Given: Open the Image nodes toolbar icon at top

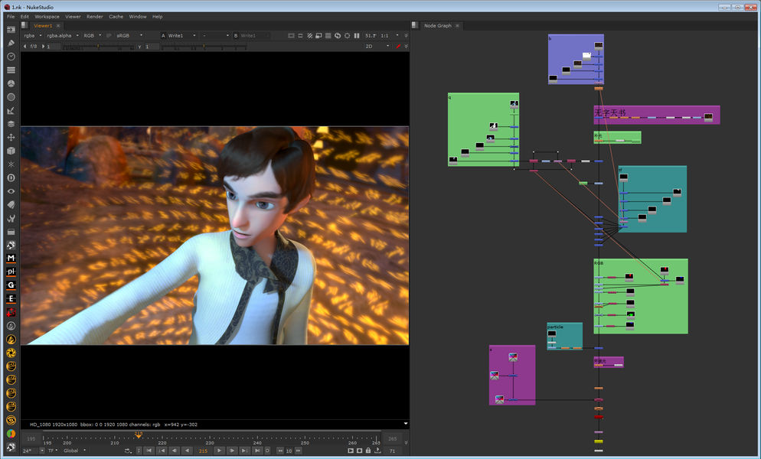Looking at the screenshot, I should coord(11,30).
